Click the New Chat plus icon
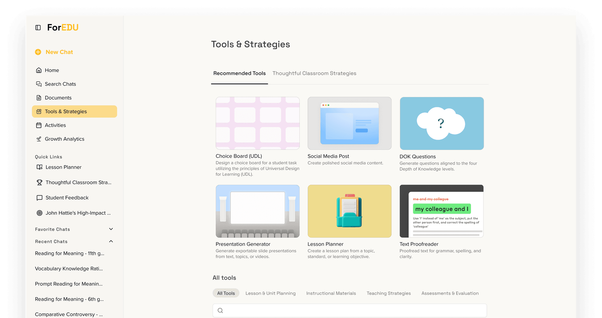602x318 pixels. (38, 52)
